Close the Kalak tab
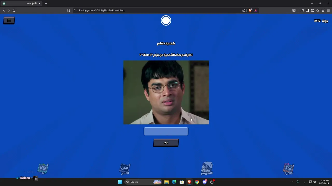This screenshot has height=186, width=332. pos(39,3)
